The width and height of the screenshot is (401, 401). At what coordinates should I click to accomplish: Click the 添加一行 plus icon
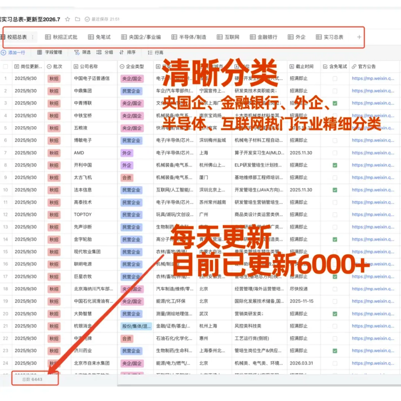(x=3, y=53)
